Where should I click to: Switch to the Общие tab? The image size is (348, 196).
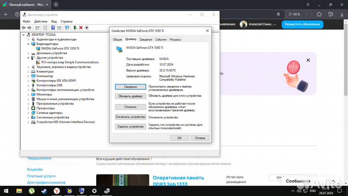(117, 40)
